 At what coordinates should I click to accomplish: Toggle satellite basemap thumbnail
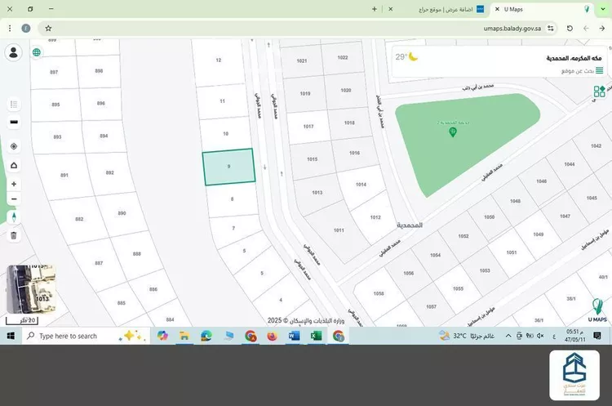click(30, 289)
